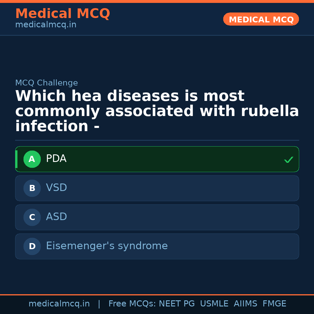The height and width of the screenshot is (314, 314).
Task: Click AIIMS in the footer
Action: click(x=245, y=304)
